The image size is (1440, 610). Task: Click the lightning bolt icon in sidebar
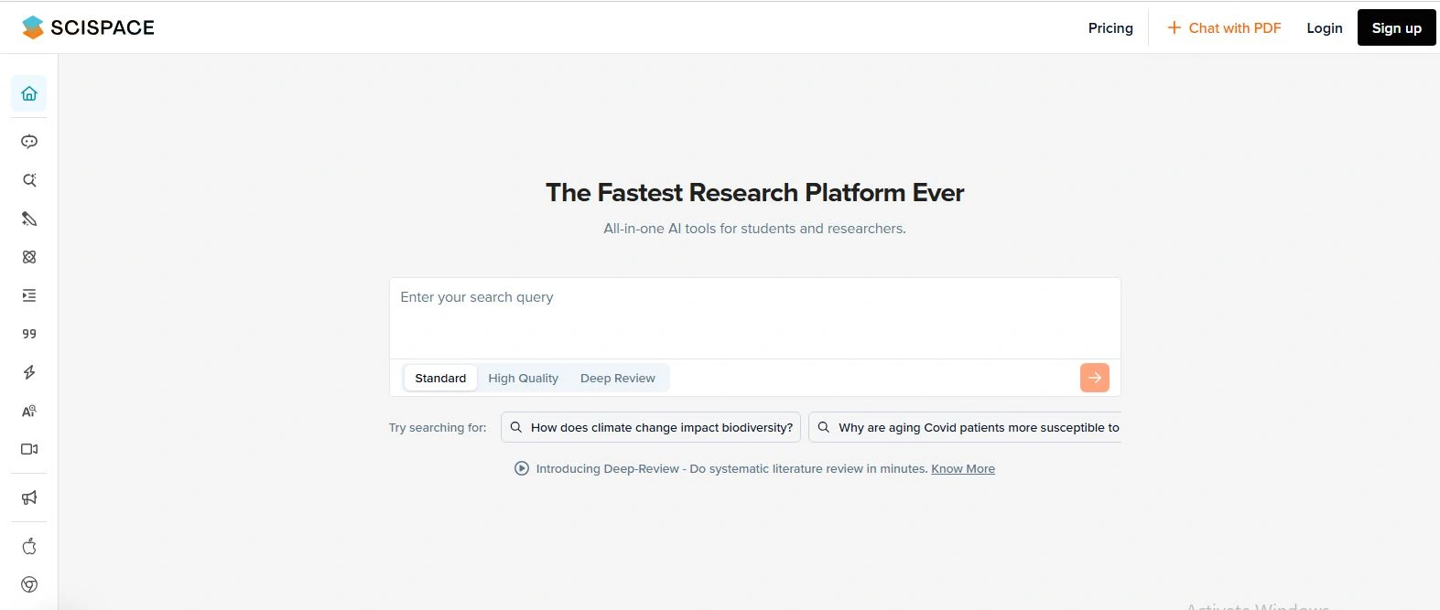pyautogui.click(x=29, y=372)
